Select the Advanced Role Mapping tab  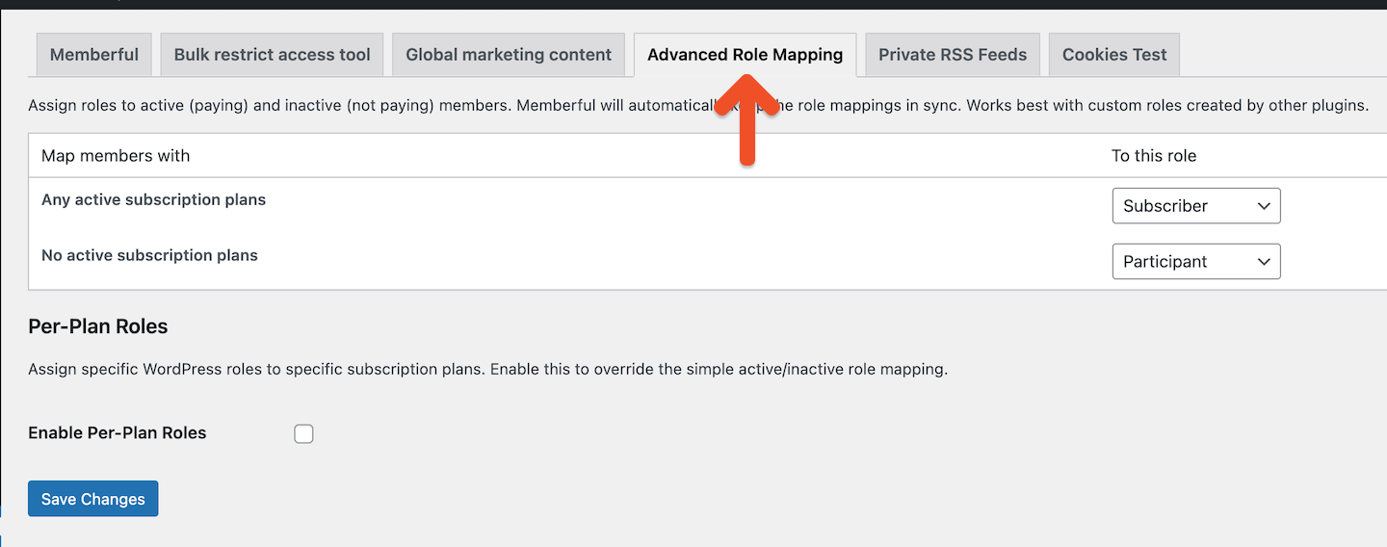(746, 55)
